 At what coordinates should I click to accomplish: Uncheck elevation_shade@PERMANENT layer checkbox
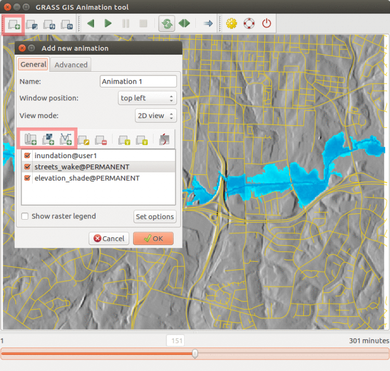tap(28, 178)
